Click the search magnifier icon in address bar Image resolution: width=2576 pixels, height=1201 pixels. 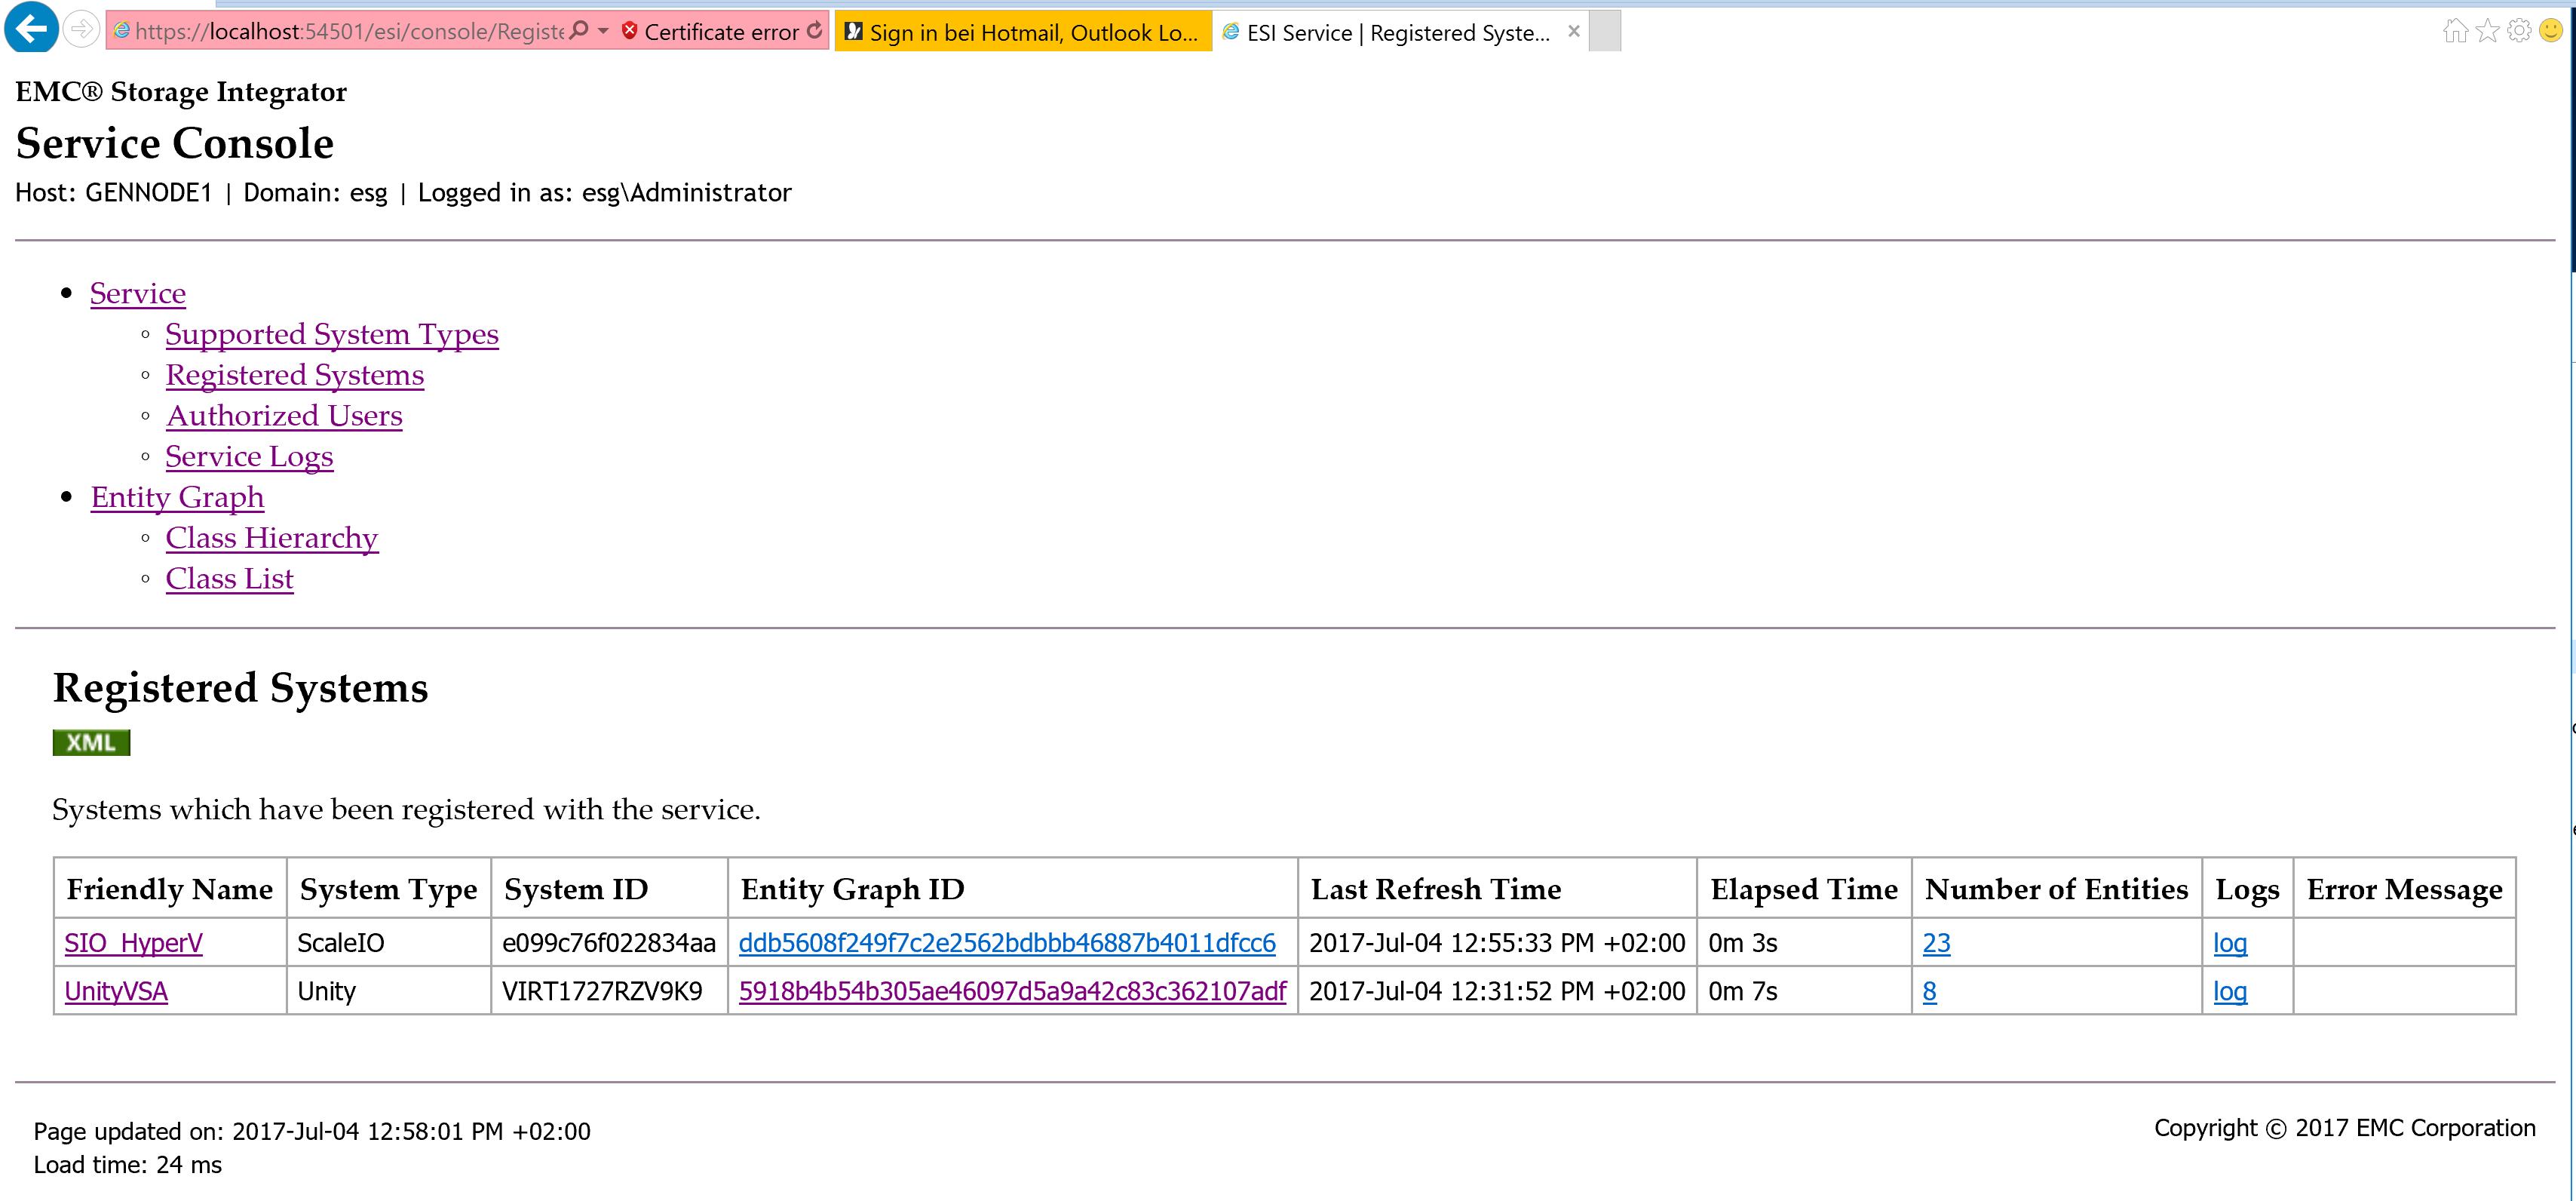[x=578, y=31]
